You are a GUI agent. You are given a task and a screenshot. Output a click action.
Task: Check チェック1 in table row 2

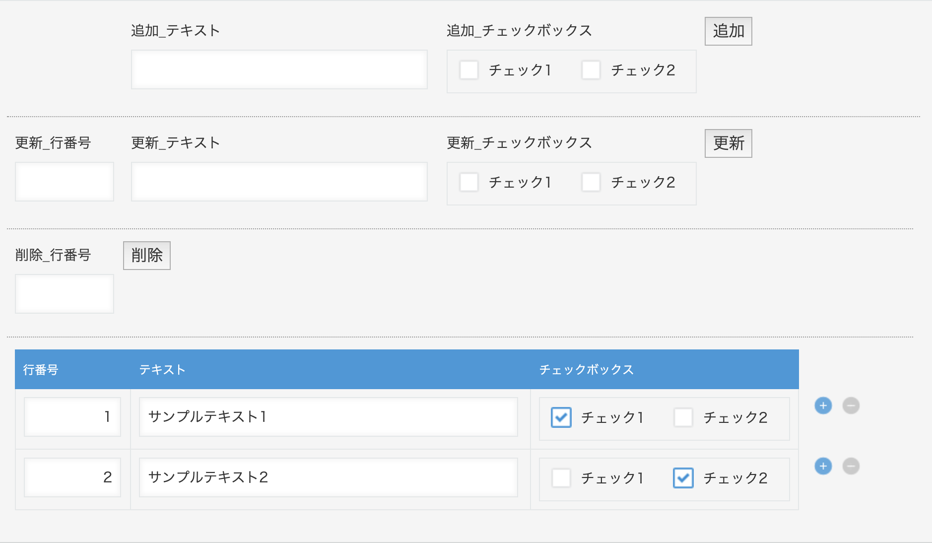coord(561,478)
